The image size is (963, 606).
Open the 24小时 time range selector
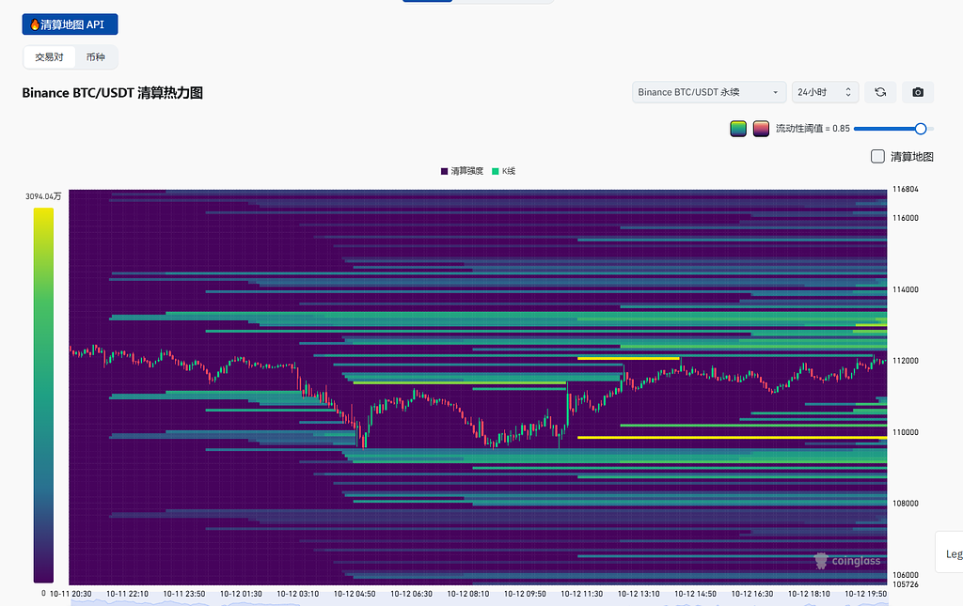point(825,92)
